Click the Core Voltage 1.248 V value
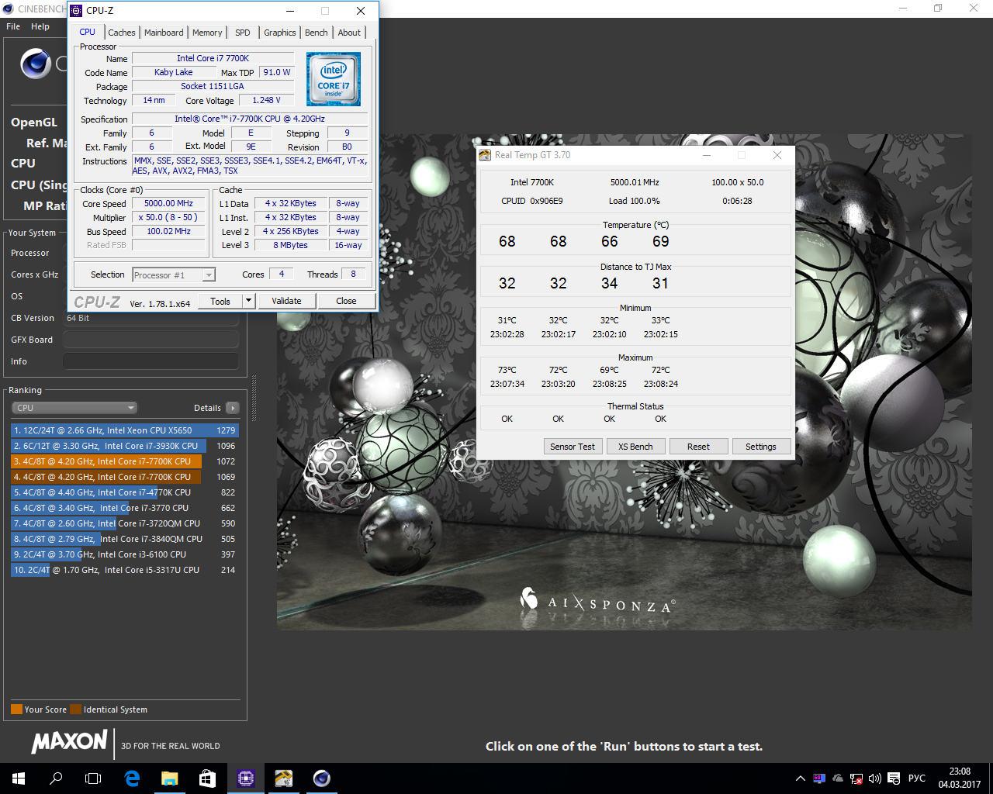 click(x=266, y=100)
